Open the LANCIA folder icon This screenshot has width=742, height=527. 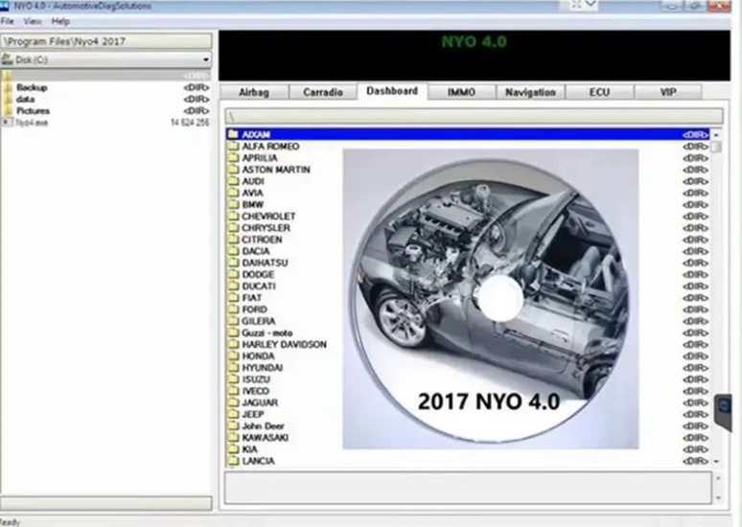click(x=233, y=460)
